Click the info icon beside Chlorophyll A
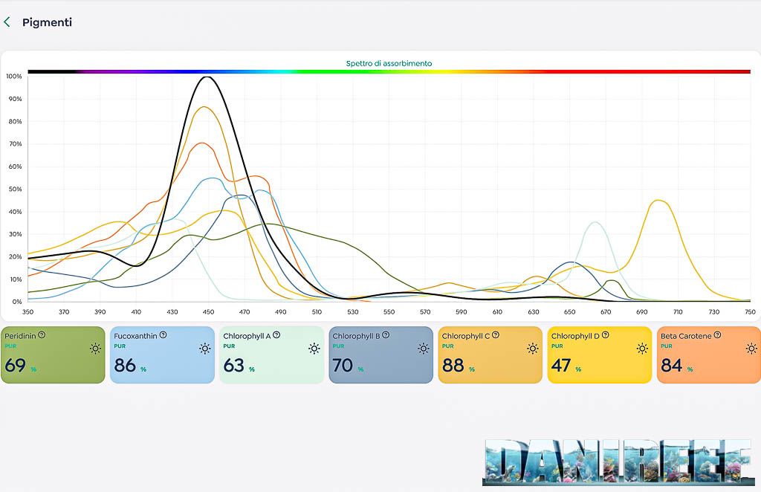The height and width of the screenshot is (492, 761). (x=277, y=335)
